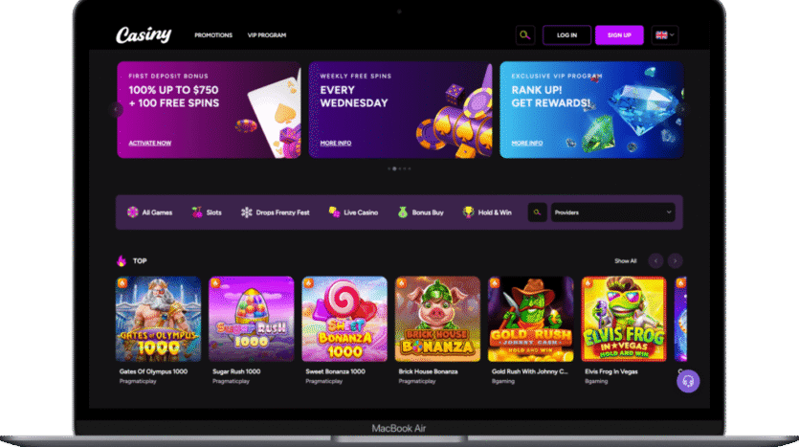Image resolution: width=799 pixels, height=447 pixels.
Task: Open the Sweet Bonanza 1000 game thumbnail
Action: [x=344, y=319]
